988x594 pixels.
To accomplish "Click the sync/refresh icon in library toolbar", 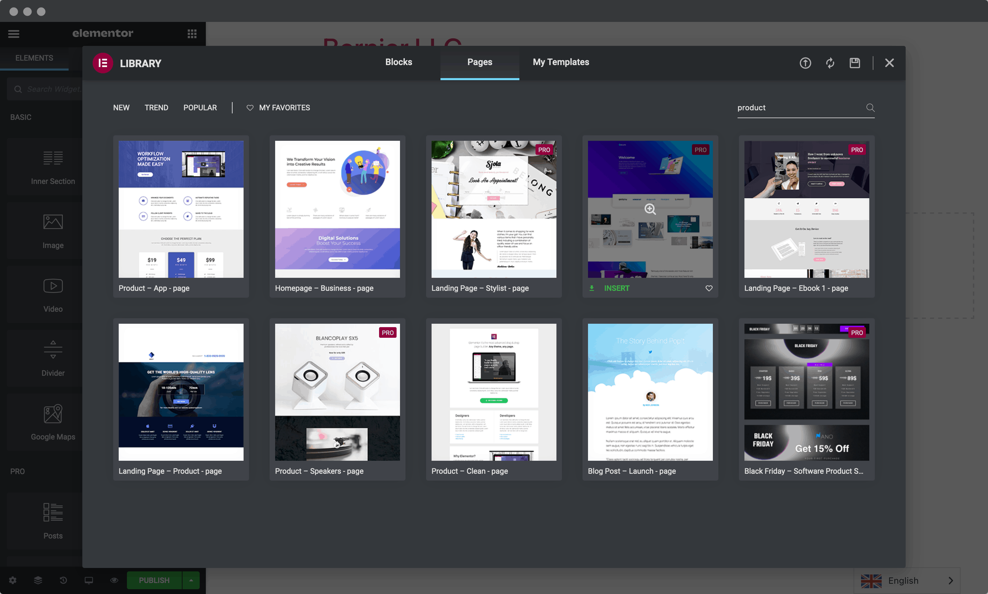I will (830, 63).
